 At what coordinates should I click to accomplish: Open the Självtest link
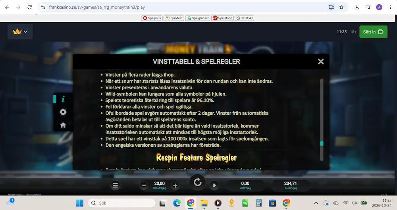pos(174,18)
